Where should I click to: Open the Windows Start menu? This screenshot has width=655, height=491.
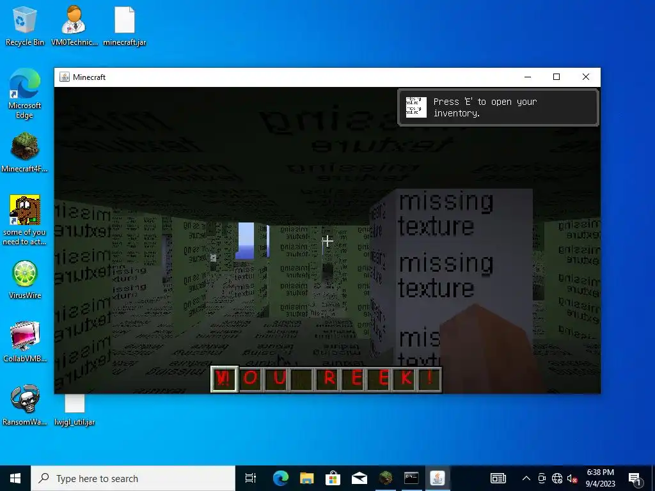click(15, 478)
